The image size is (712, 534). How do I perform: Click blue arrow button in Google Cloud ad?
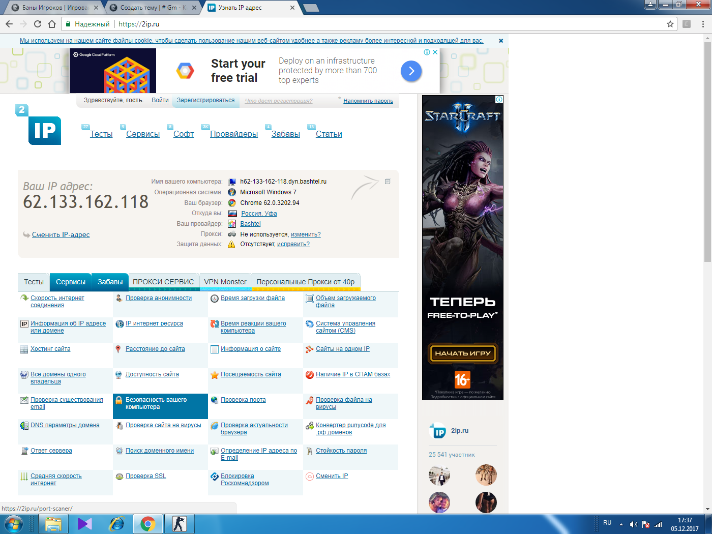click(411, 71)
